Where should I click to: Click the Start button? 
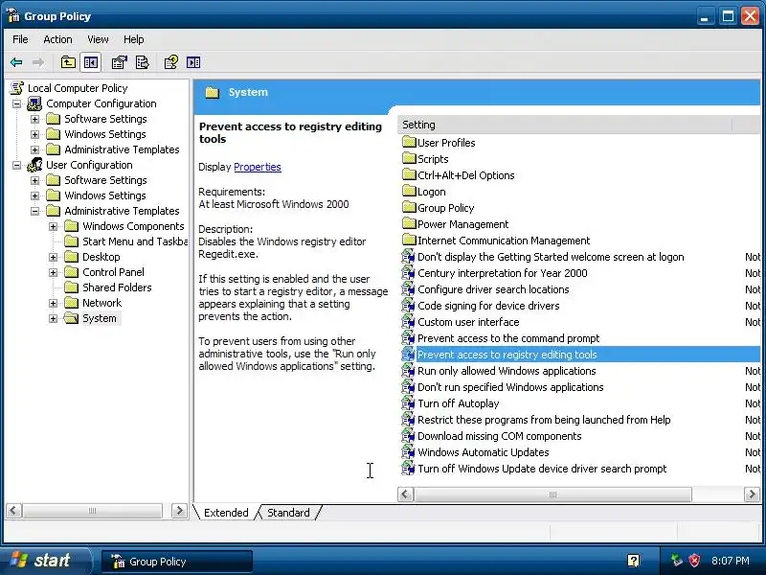[x=46, y=561]
